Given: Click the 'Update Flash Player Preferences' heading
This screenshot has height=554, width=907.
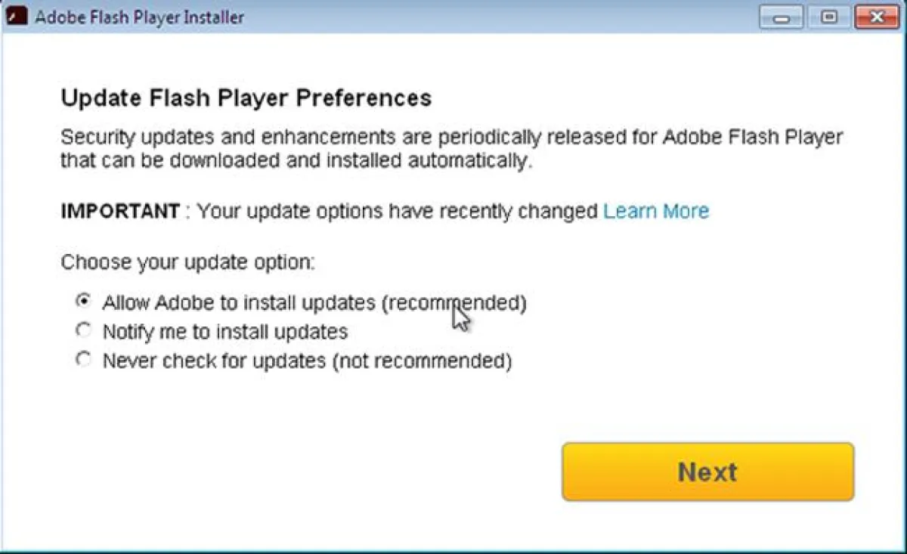Looking at the screenshot, I should [246, 98].
